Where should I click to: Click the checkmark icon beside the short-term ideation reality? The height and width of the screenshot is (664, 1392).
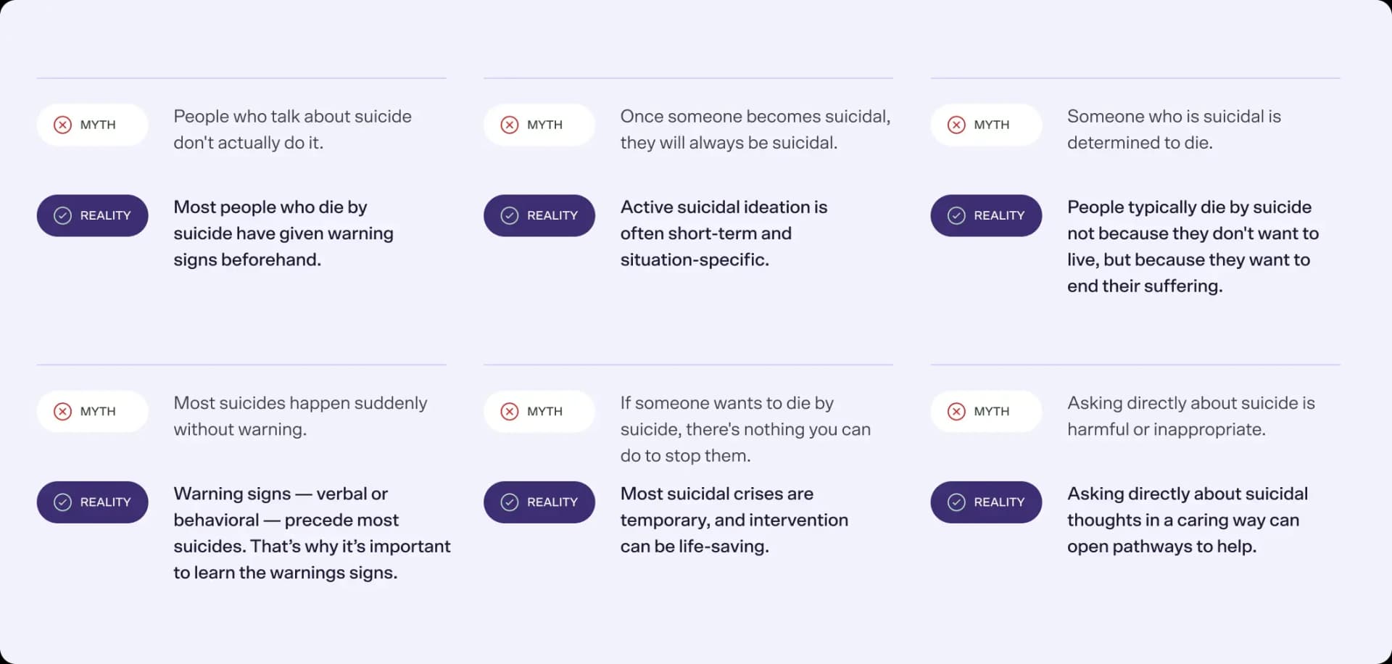(x=510, y=215)
